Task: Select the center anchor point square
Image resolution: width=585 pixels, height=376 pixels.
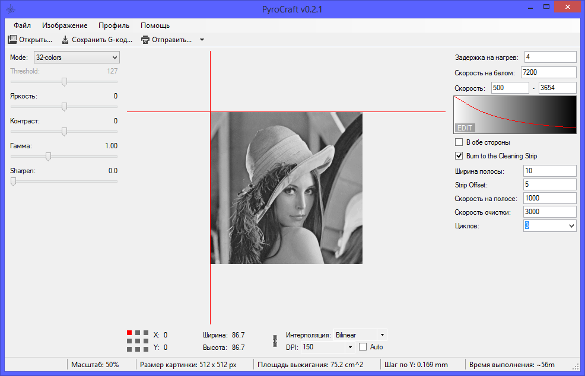Action: click(x=137, y=341)
